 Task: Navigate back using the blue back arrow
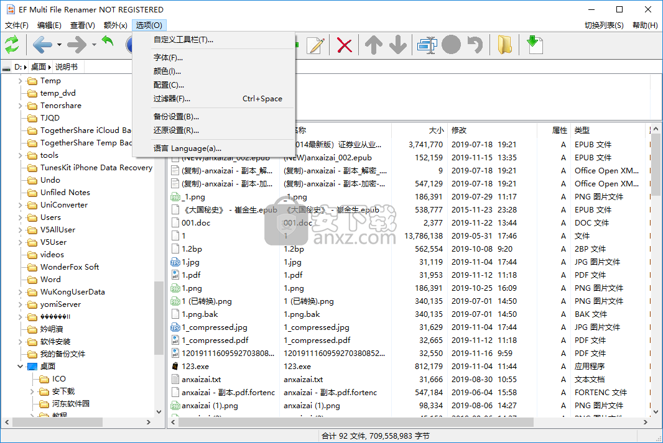point(42,45)
